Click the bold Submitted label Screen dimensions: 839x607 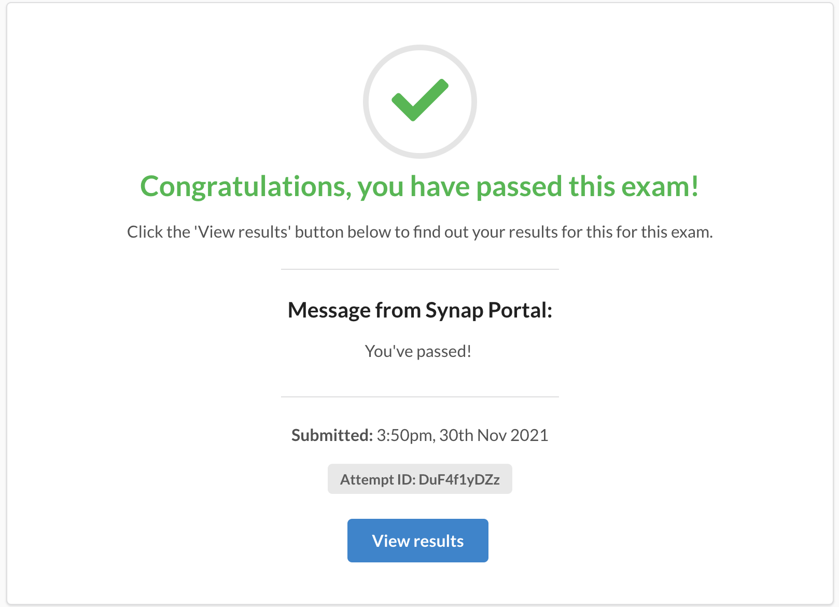pos(332,435)
